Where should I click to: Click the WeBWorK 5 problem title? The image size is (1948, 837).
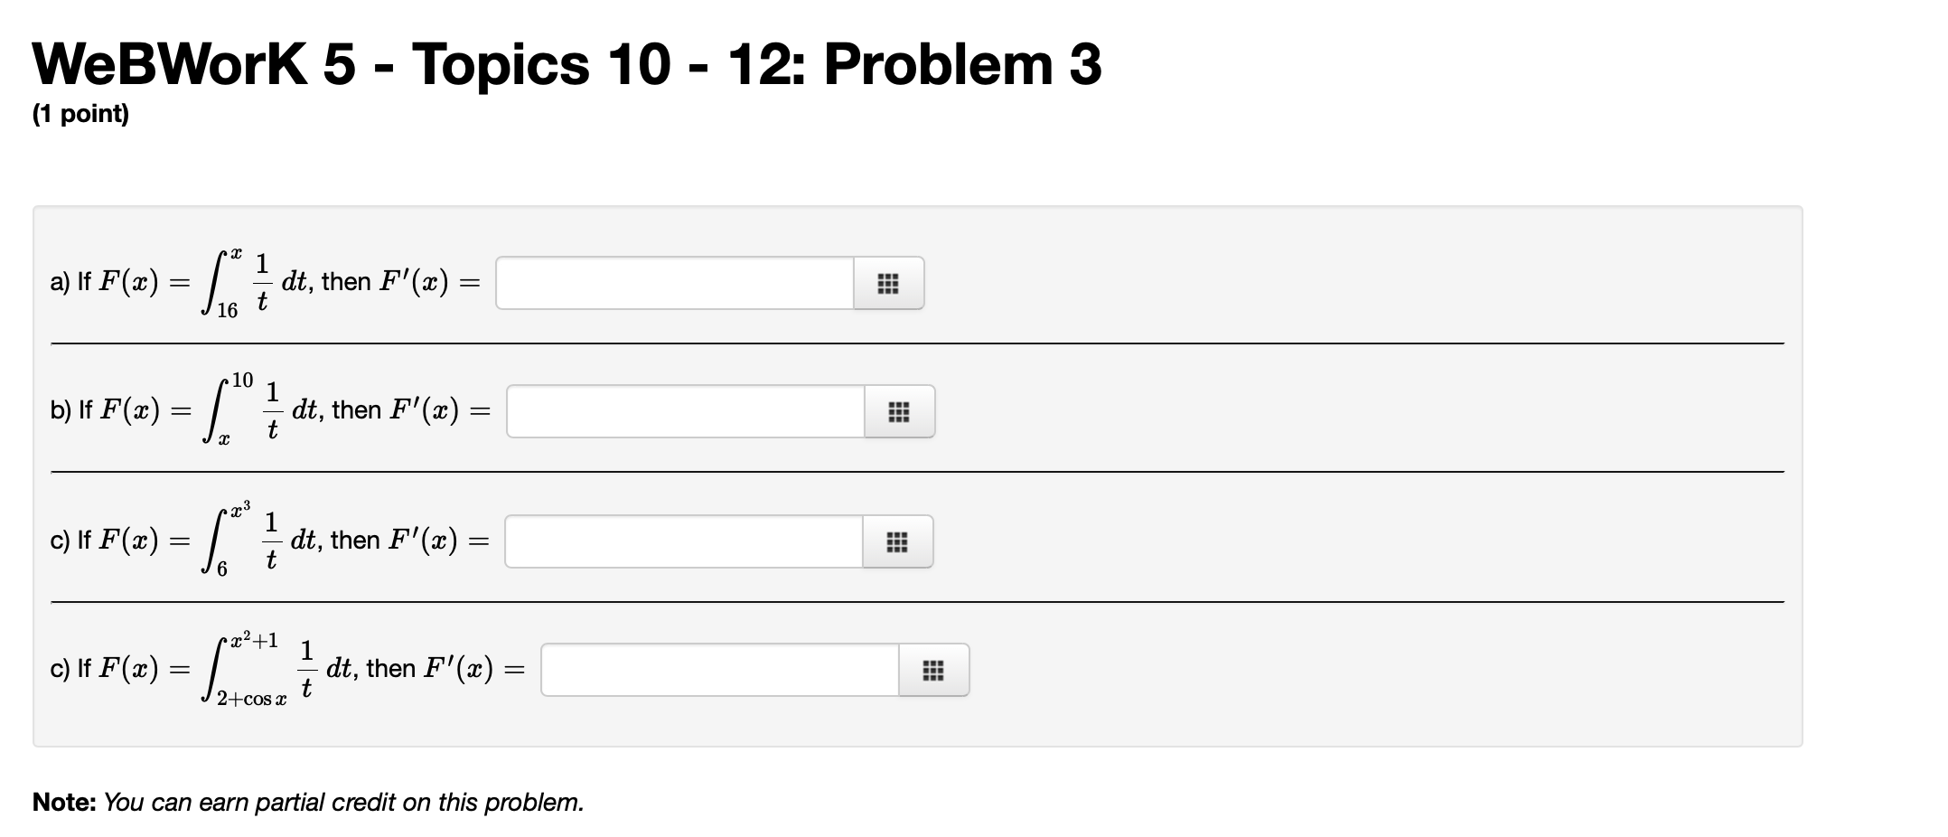[x=567, y=64]
